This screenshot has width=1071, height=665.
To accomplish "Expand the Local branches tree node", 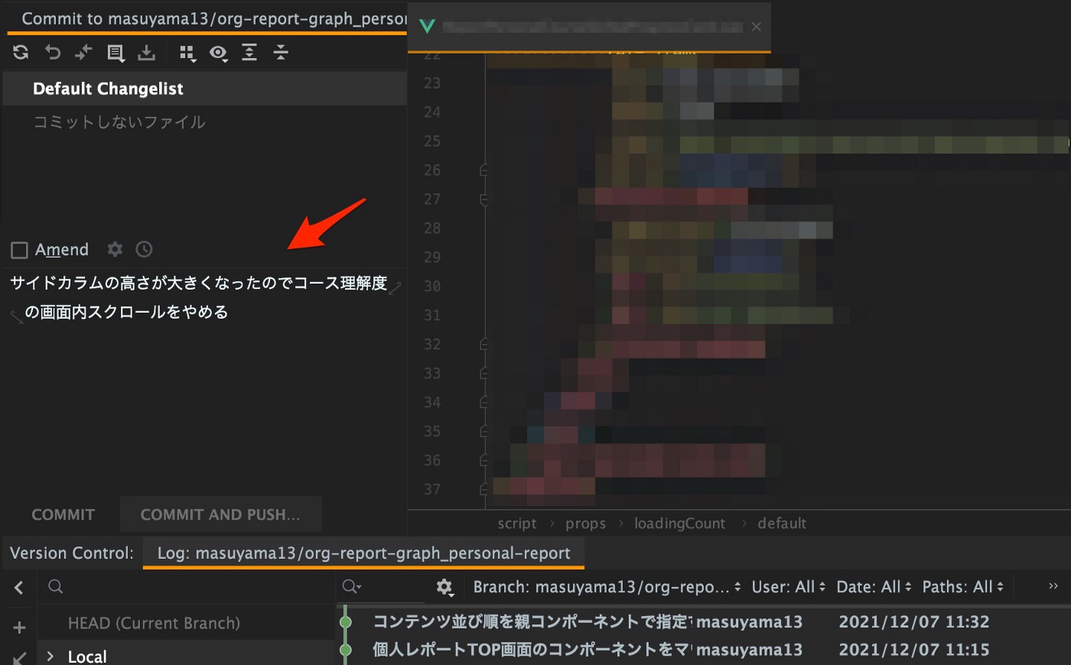I will coord(50,656).
